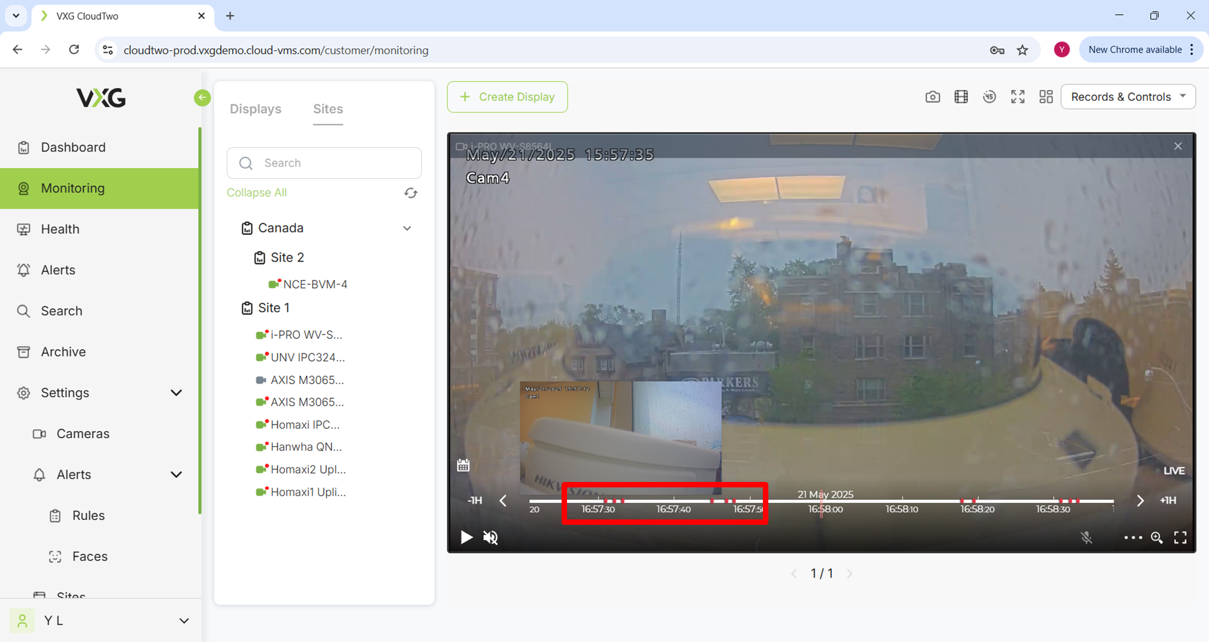Viewport: 1209px width, 642px height.
Task: Click the Create Display button
Action: pyautogui.click(x=507, y=97)
